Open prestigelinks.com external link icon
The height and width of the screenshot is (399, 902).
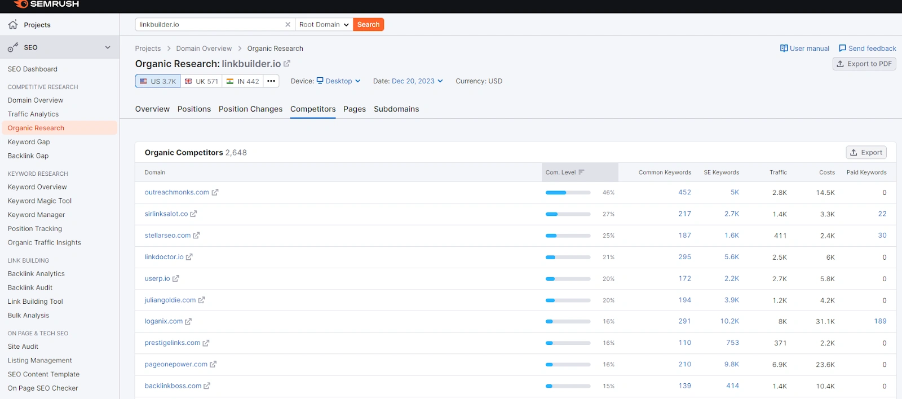(x=206, y=343)
